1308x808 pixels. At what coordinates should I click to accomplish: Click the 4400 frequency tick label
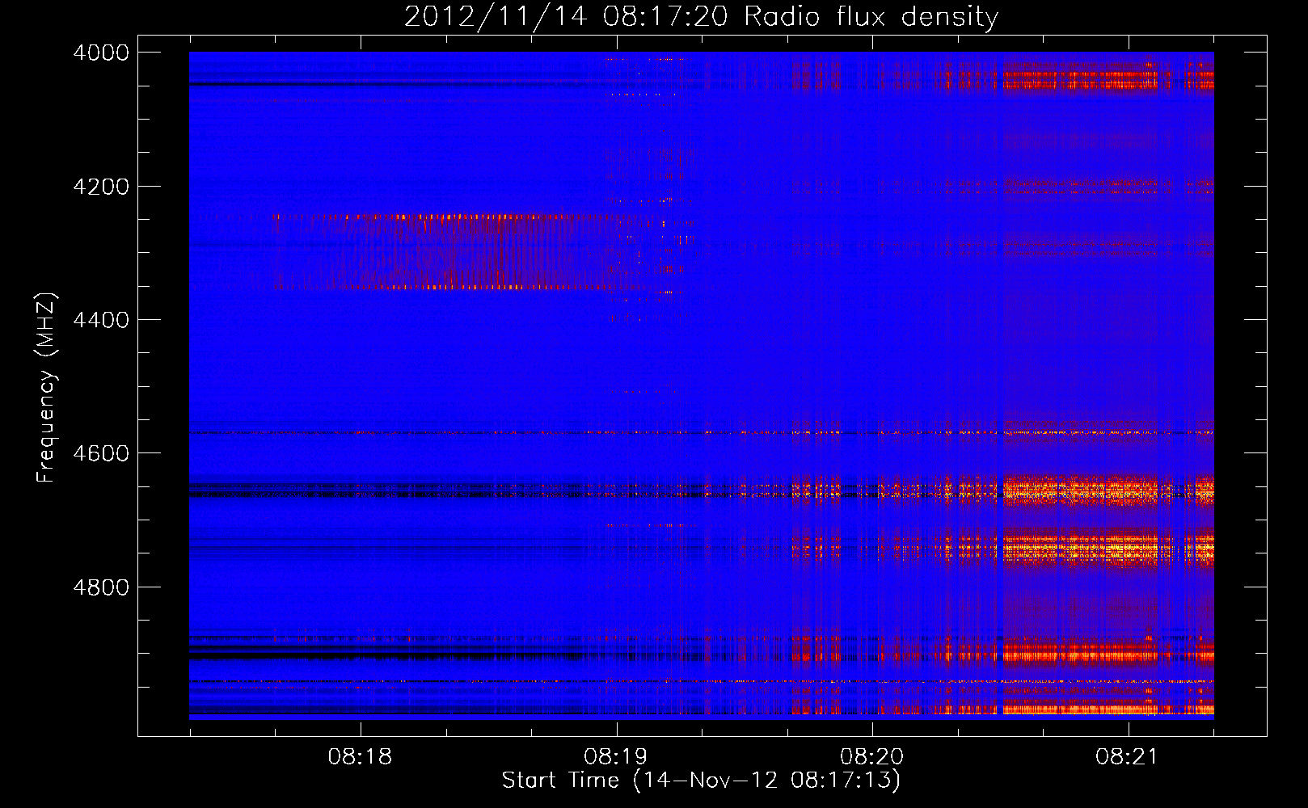tap(101, 320)
